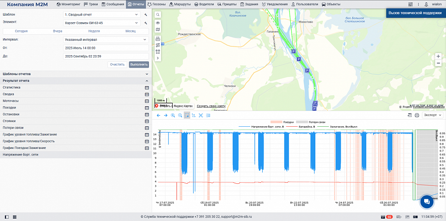Toggle the left panel layout icon
The width and height of the screenshot is (446, 221).
point(7,217)
